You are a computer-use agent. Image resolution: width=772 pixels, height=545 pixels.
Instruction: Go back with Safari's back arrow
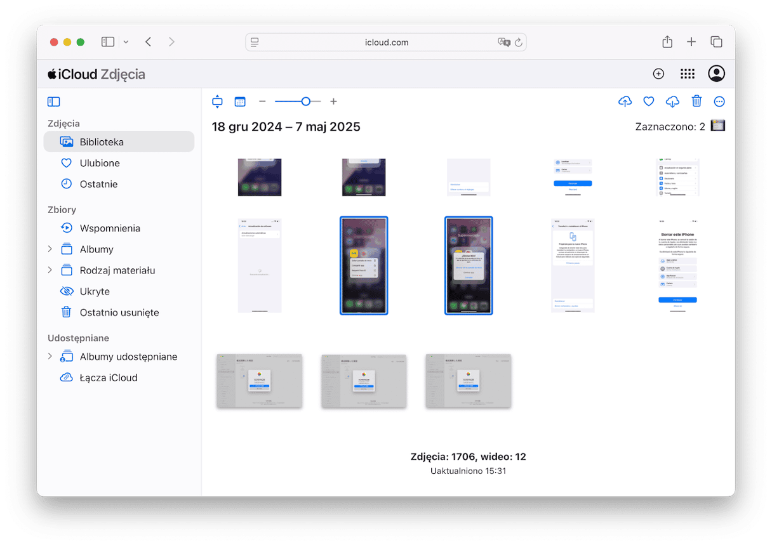point(149,42)
